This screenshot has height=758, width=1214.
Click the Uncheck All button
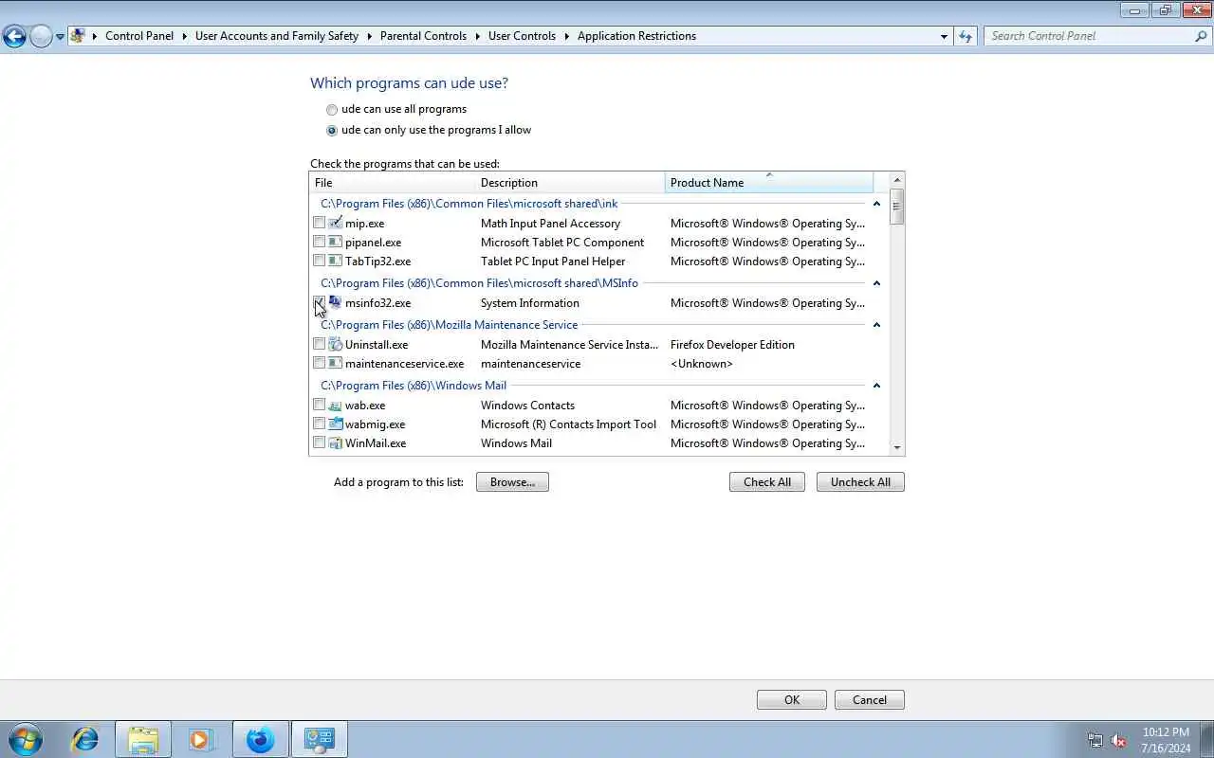pos(860,482)
